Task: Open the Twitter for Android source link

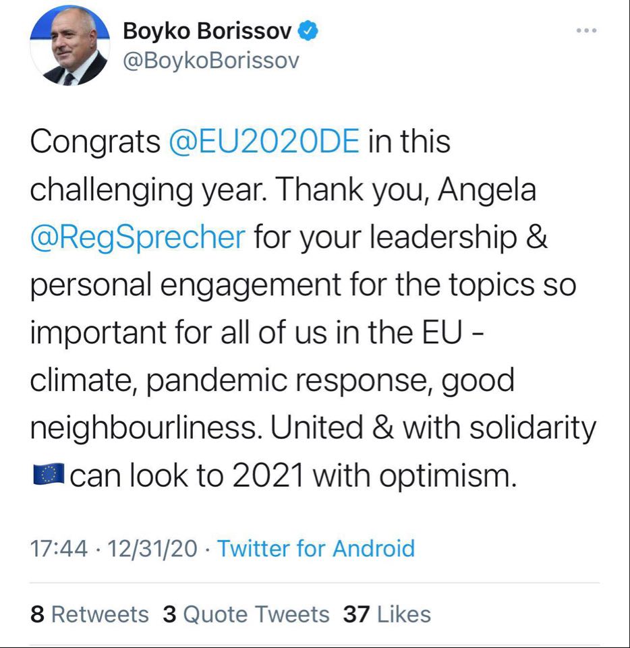Action: [316, 548]
